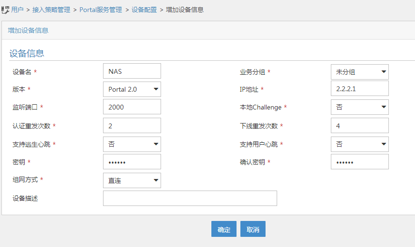Open the 支持用户心跳 dropdown
Screen dimensions: 415x247
click(359, 144)
